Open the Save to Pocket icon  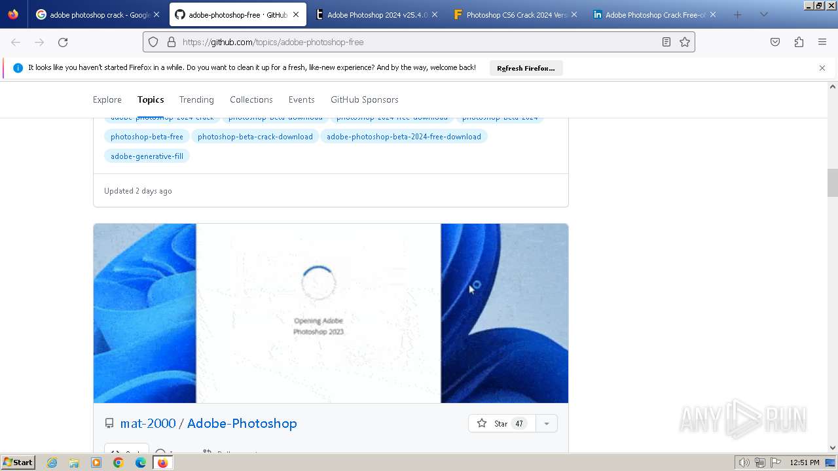[x=775, y=42]
